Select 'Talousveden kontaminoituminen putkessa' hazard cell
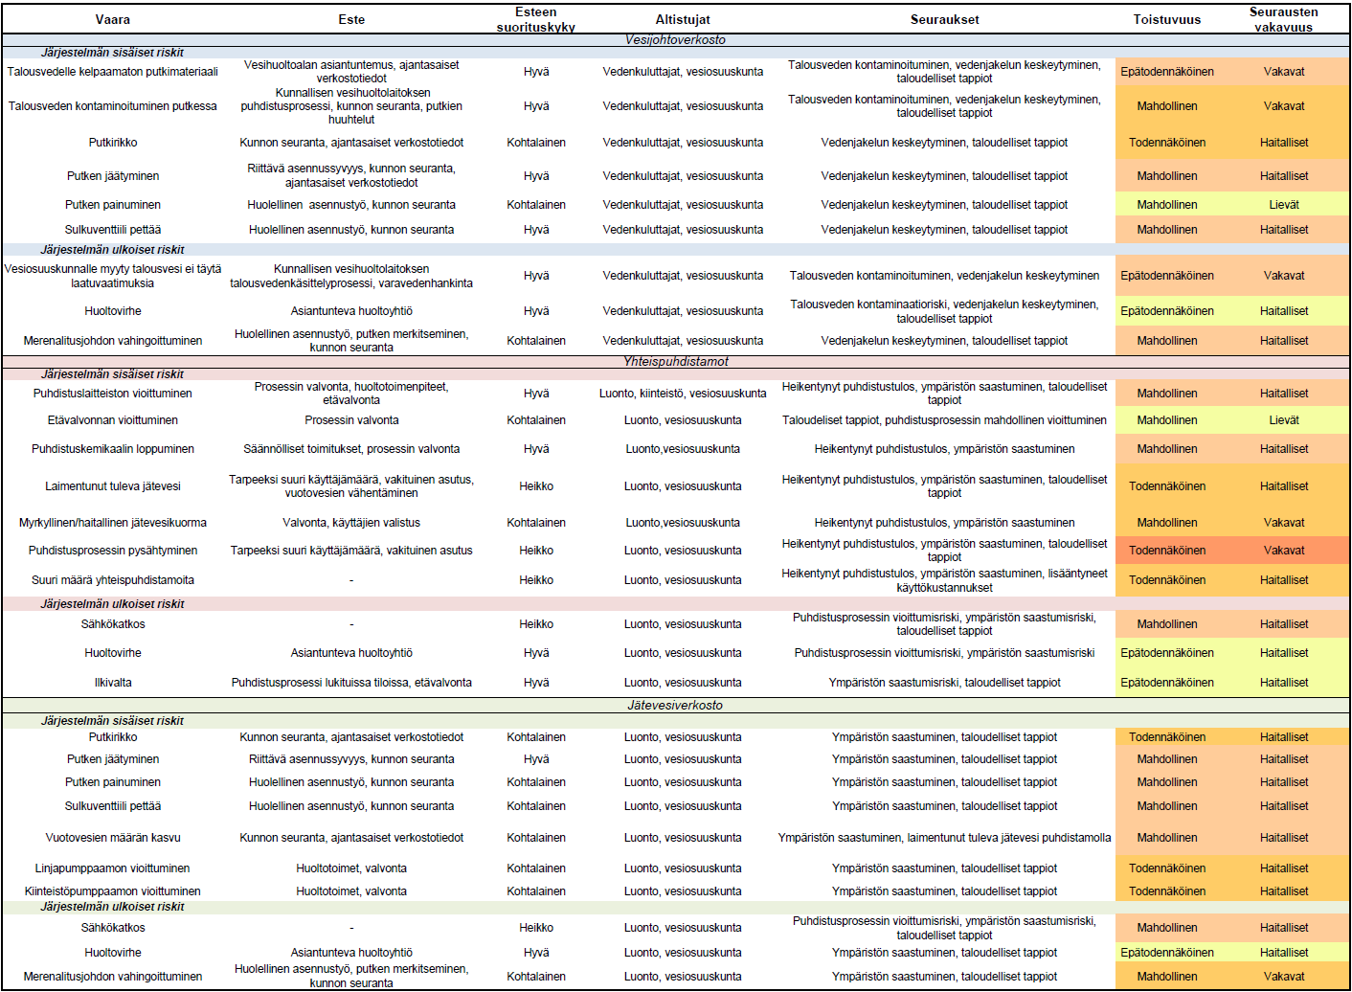Screen dimensions: 1352x992 (x=113, y=106)
